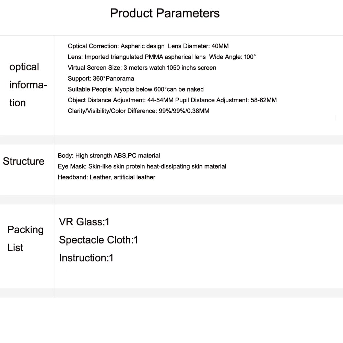343x343 pixels.
Task: Click the Packing List section label
Action: [25, 238]
